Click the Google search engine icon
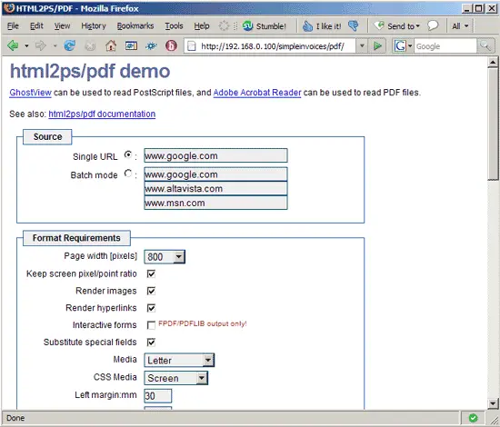 (x=400, y=46)
